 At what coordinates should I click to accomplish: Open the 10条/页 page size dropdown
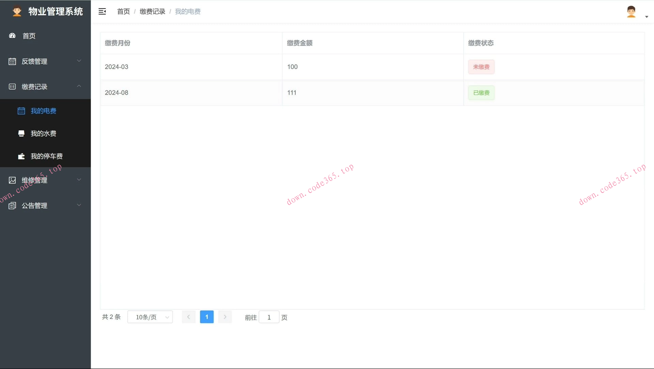[x=150, y=317]
